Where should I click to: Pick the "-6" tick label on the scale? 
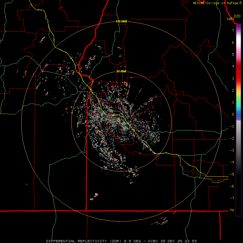pyautogui.click(x=232, y=186)
